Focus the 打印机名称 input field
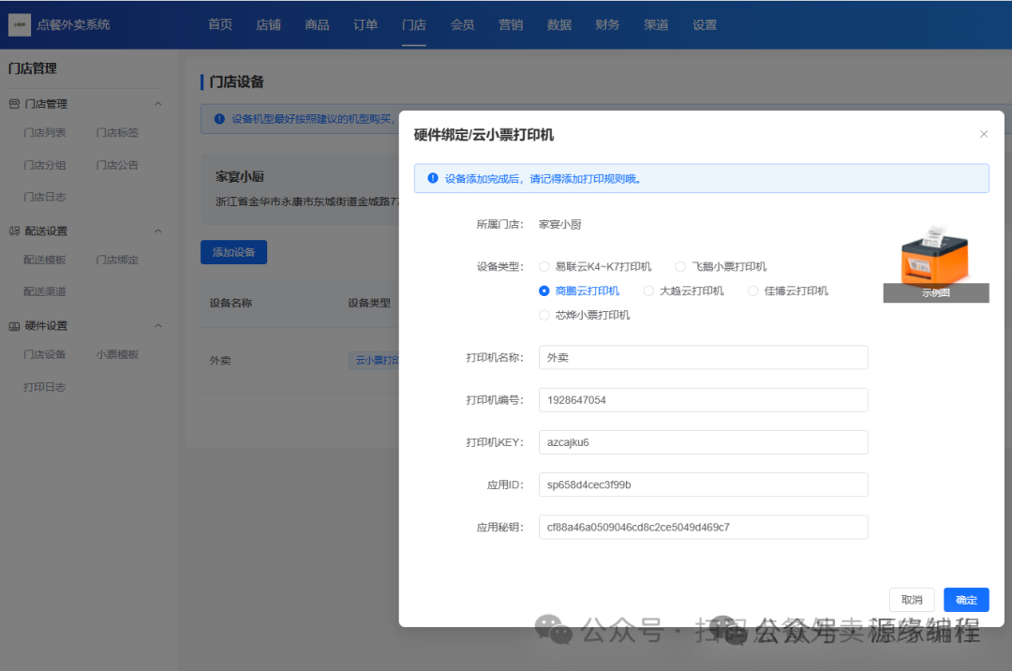The image size is (1012, 671). coord(703,357)
